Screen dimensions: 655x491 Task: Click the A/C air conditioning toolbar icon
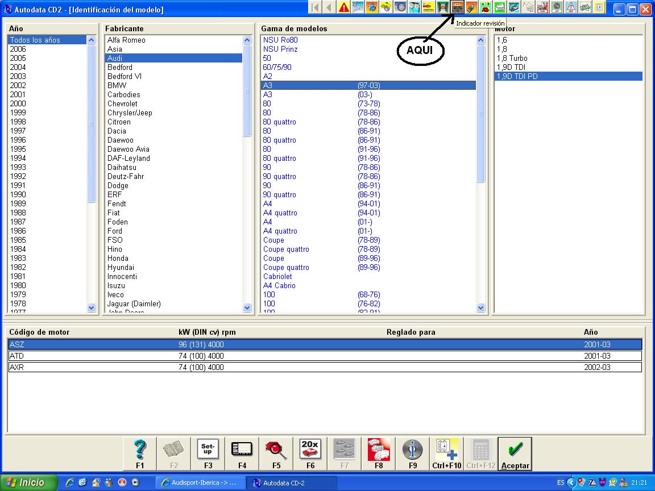(x=557, y=7)
